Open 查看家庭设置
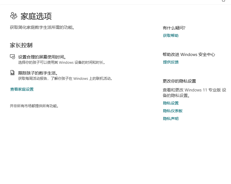The height and width of the screenshot is (184, 231). (x=22, y=89)
